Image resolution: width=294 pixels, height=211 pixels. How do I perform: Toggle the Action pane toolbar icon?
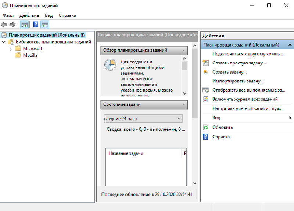pyautogui.click(x=45, y=25)
